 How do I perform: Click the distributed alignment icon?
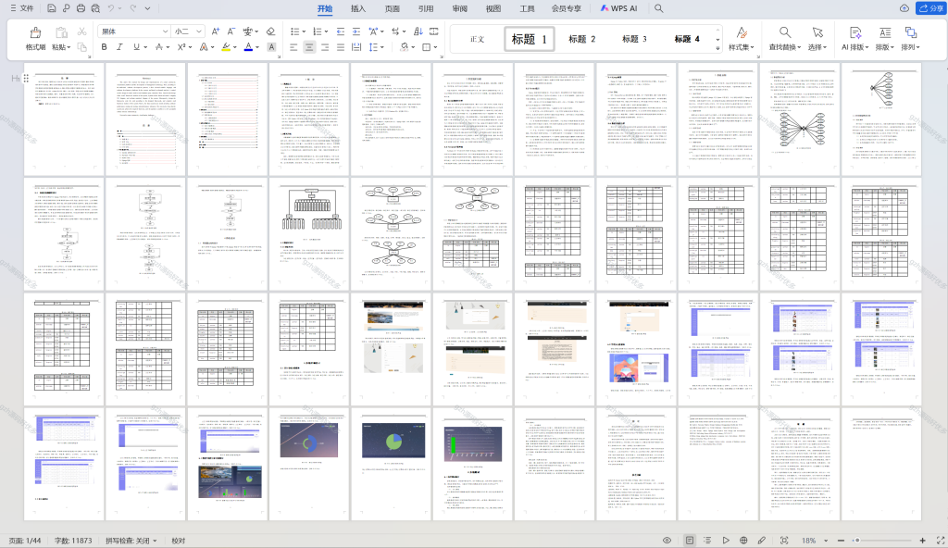click(356, 47)
